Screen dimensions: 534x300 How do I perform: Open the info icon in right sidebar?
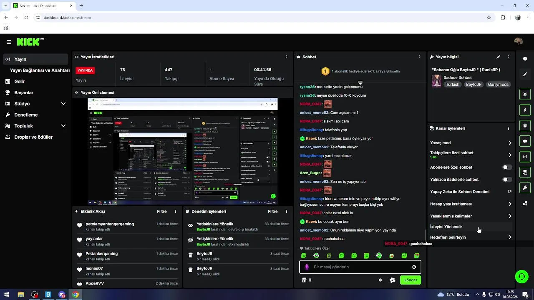[x=525, y=59]
